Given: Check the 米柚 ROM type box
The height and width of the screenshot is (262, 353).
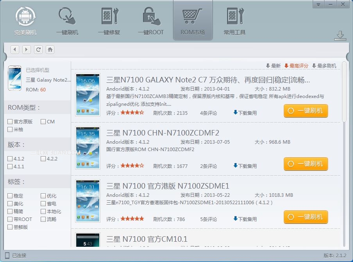Looking at the screenshot, I should (10, 129).
